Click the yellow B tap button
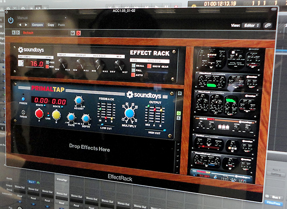Viewport: 287px width, 209px height. (x=56, y=115)
